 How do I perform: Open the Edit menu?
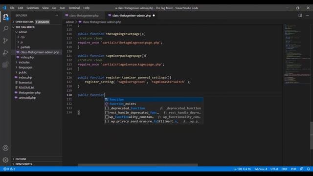coord(21,8)
